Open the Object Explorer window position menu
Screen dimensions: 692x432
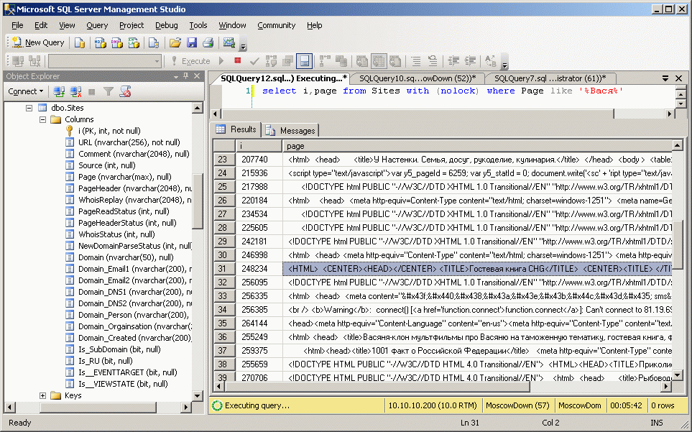[175, 76]
